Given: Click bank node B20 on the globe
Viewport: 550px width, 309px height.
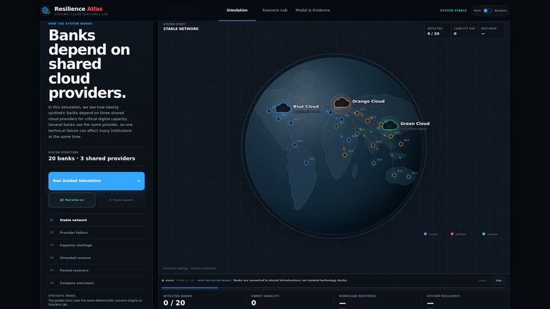Looking at the screenshot, I should click(x=373, y=163).
